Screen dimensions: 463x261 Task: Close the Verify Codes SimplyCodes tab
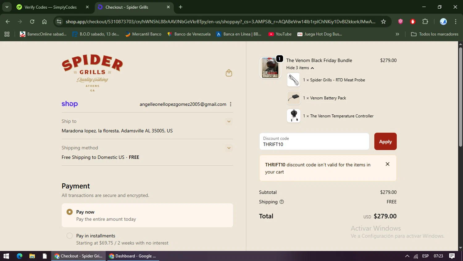pyautogui.click(x=87, y=7)
